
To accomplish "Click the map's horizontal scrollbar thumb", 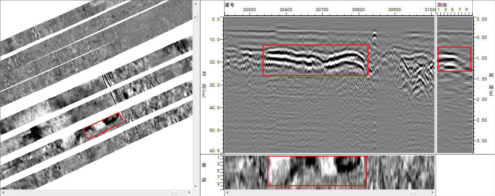I will pyautogui.click(x=174, y=192).
